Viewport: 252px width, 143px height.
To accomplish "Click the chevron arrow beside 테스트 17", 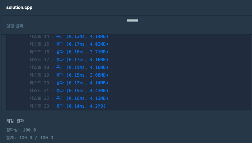I will pos(53,60).
